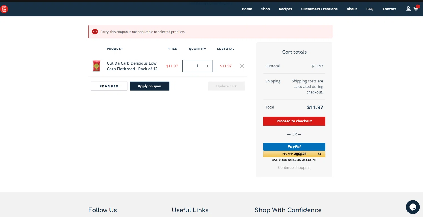Click the quantity number field
The image size is (423, 217).
point(197,66)
